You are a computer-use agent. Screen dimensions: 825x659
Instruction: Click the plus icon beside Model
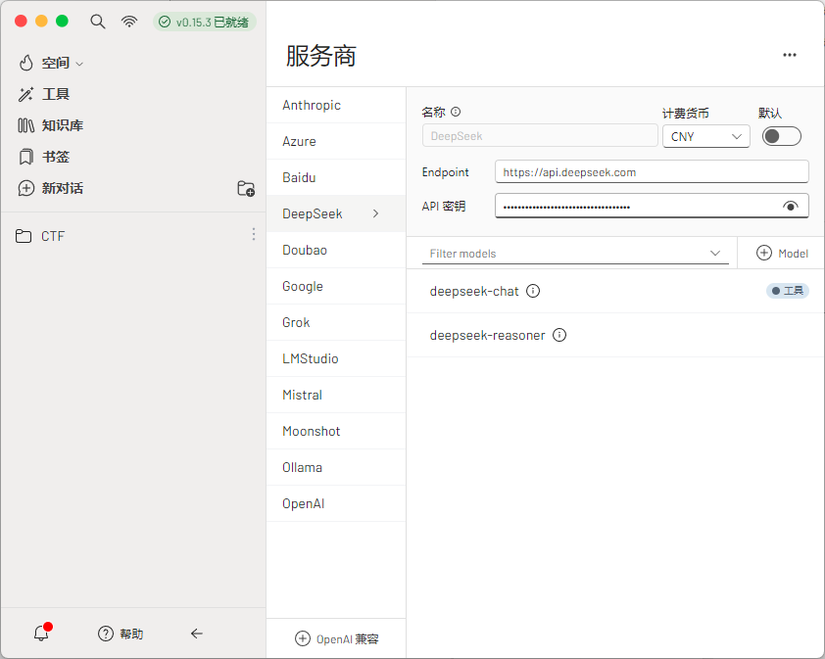coord(764,253)
